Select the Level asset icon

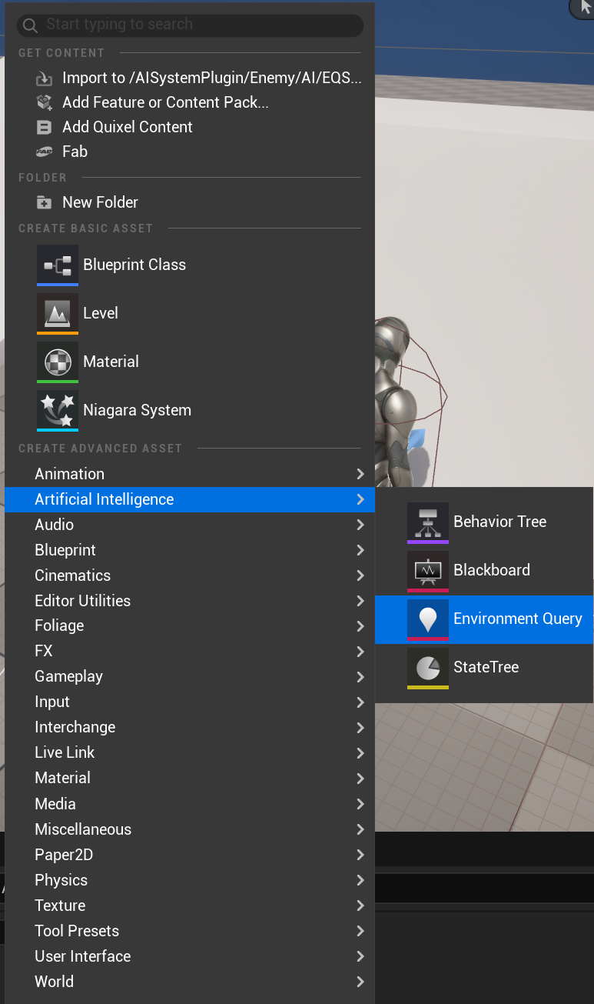(58, 313)
